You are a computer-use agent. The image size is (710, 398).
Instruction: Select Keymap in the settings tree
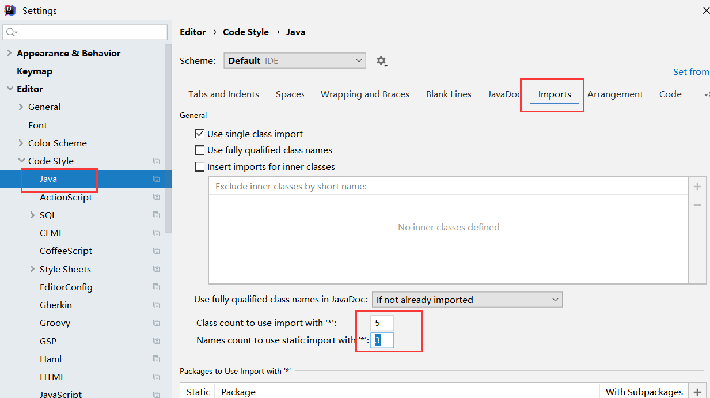coord(35,71)
